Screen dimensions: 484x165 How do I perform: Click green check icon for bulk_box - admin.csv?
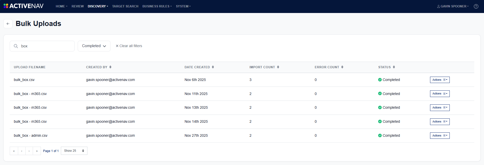[x=380, y=135]
